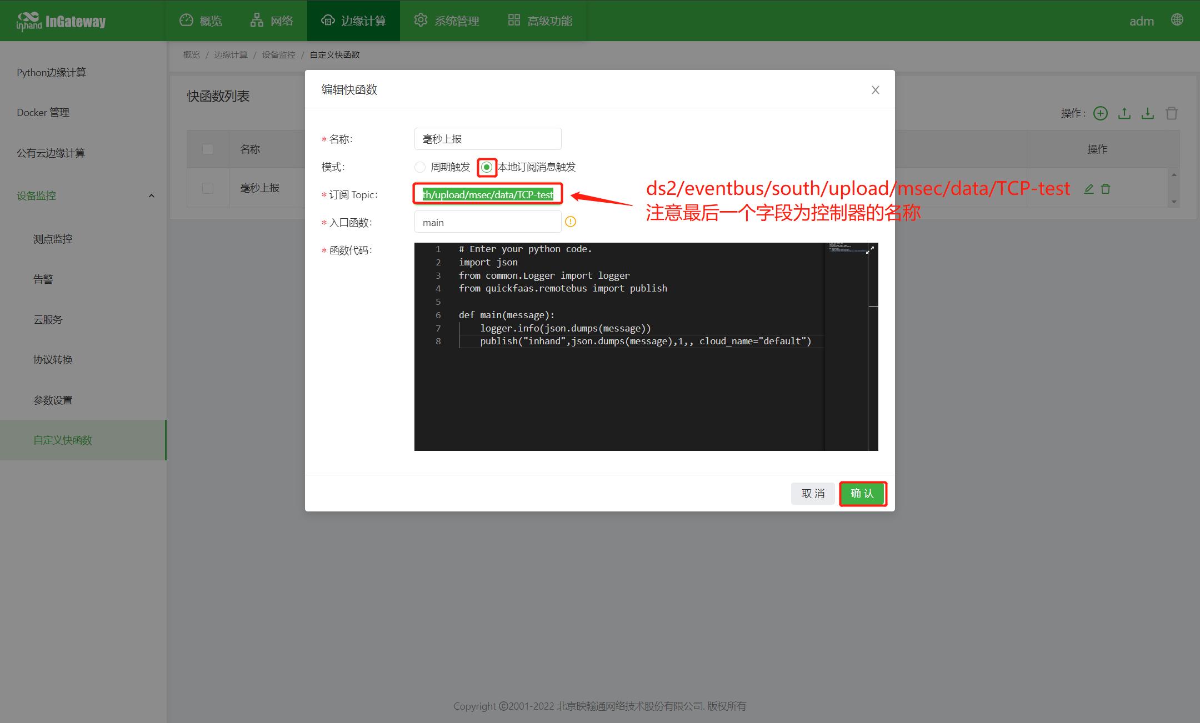Click the row edit pencil icon
This screenshot has width=1200, height=723.
[1089, 189]
